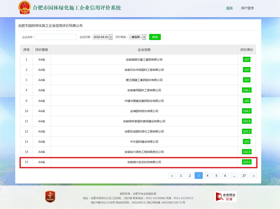This screenshot has width=280, height=209.
Task: Go to previous pages with « arrow
Action: [x=172, y=176]
